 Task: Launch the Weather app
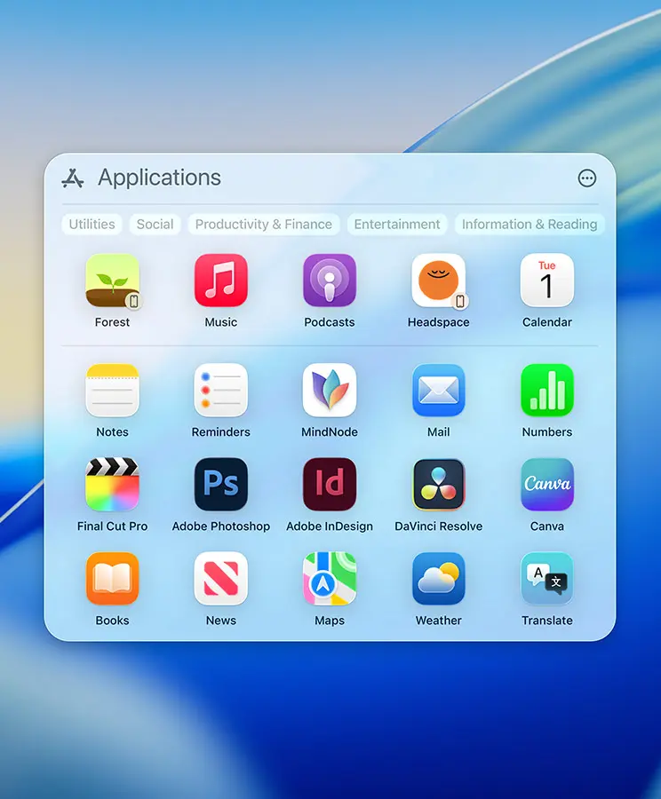438,579
